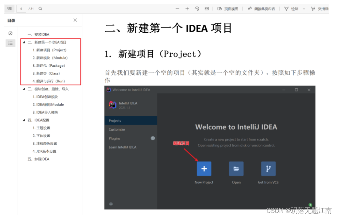The width and height of the screenshot is (337, 217).
Task: Select the 绘制 draw tool
Action: tap(291, 9)
